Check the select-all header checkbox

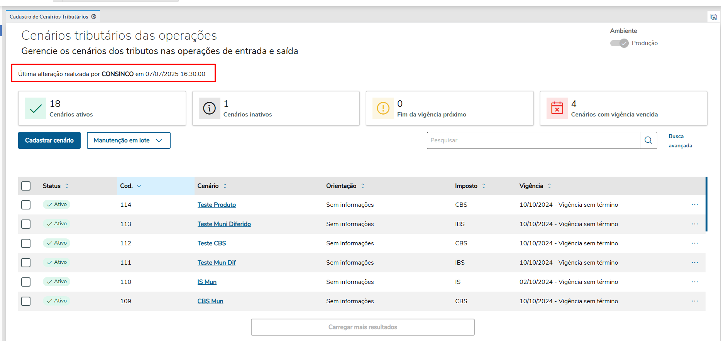(x=26, y=186)
